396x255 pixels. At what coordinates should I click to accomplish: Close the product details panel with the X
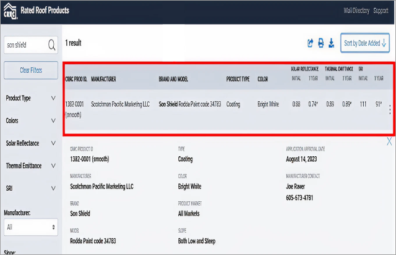[x=389, y=141]
